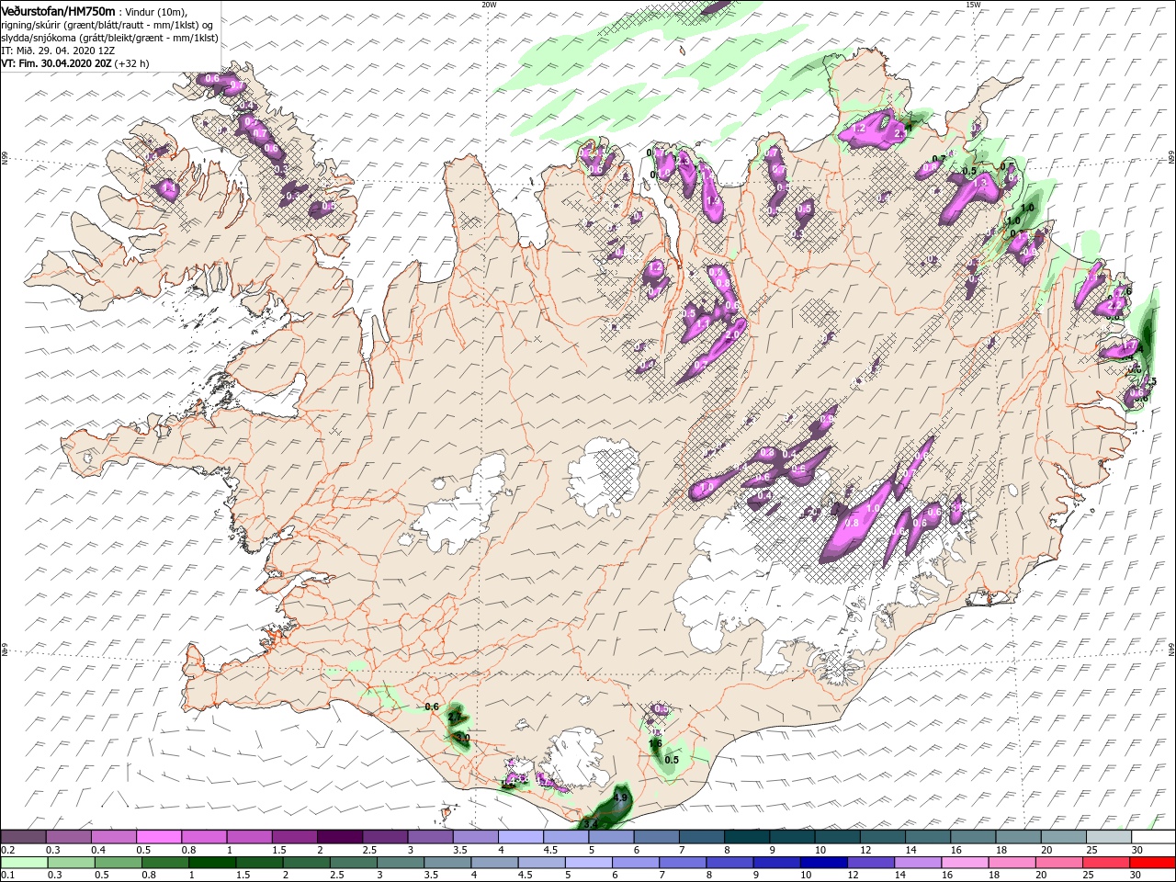Click the 2.7 precipitation value label
Viewport: 1176px width, 882px height.
pos(454,716)
